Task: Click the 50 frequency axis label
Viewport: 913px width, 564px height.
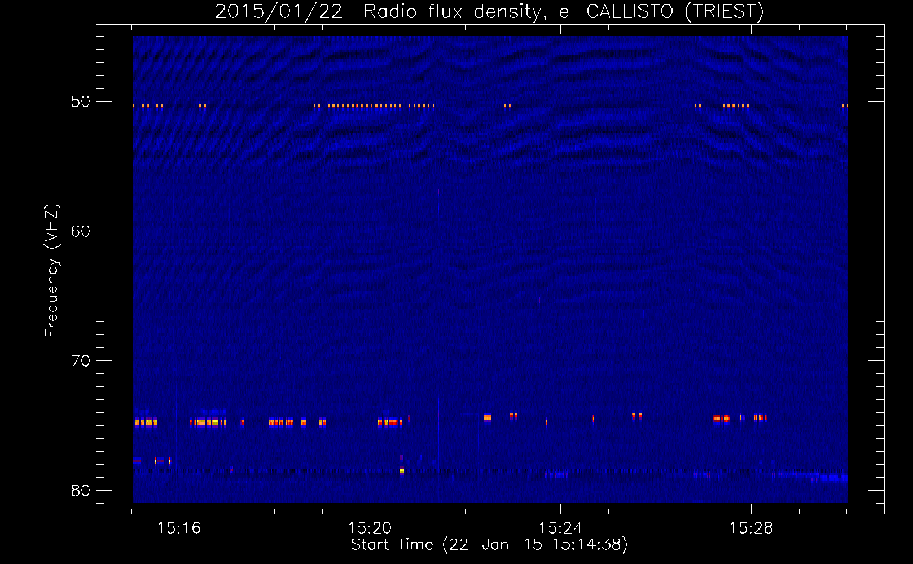Action: [x=81, y=102]
